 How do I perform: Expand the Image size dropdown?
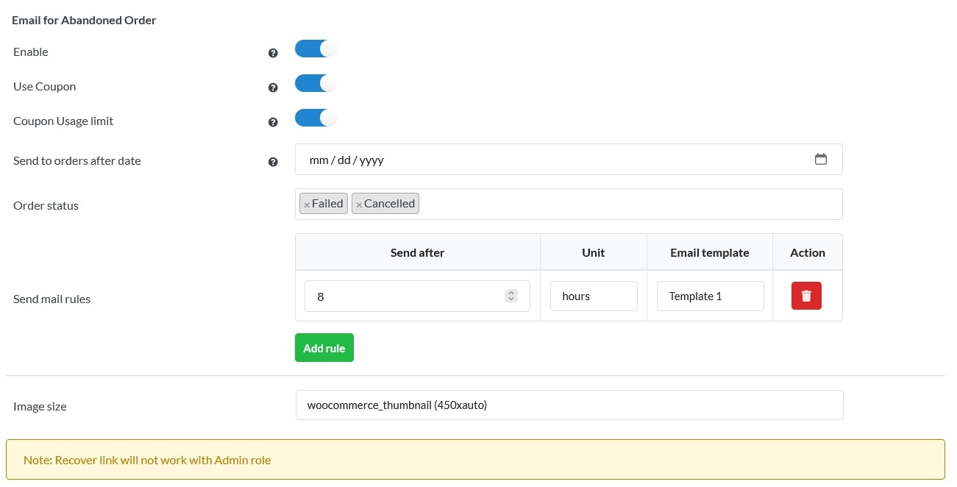click(569, 405)
